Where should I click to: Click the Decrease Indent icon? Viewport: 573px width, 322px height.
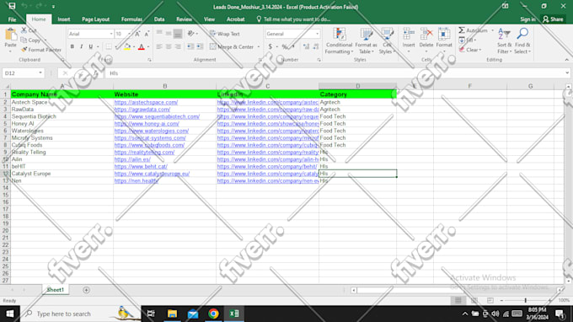pyautogui.click(x=190, y=47)
